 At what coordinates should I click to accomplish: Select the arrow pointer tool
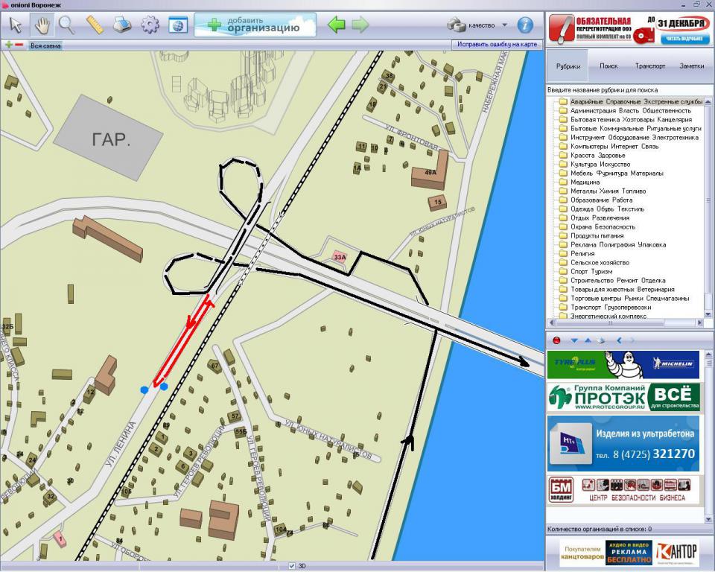(x=15, y=25)
